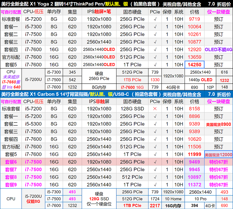Click the red 1330 price cell

155,80
